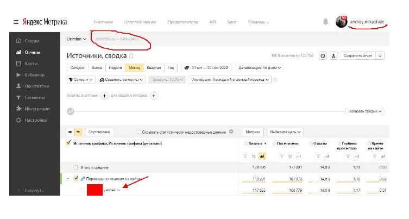This screenshot has width=409, height=219.
Task: Click the filter icon under Посетители
Action: point(282,157)
